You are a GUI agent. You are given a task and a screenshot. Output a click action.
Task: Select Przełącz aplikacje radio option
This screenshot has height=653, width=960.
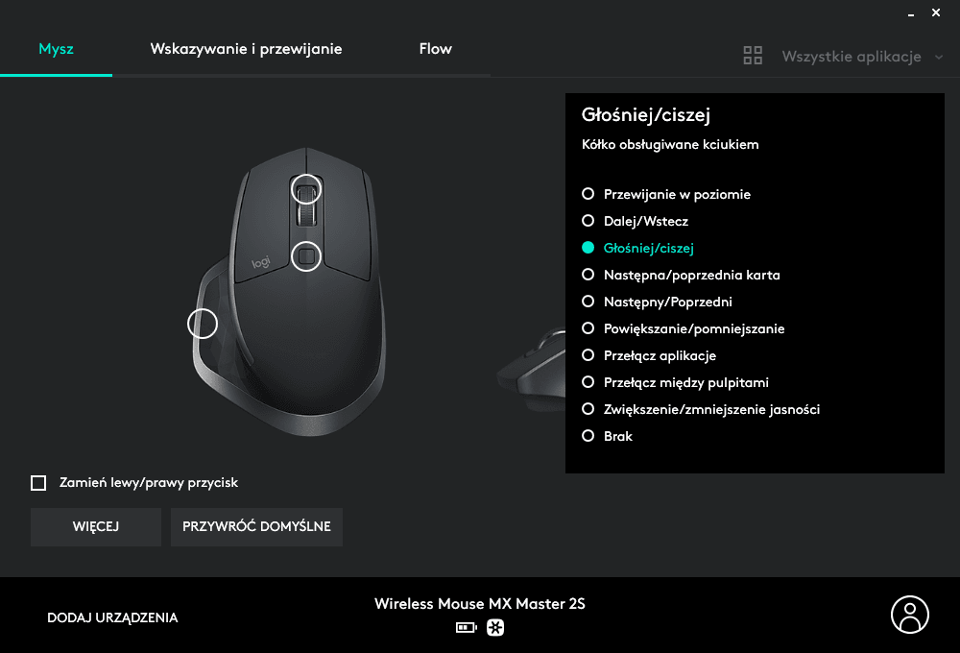[588, 355]
